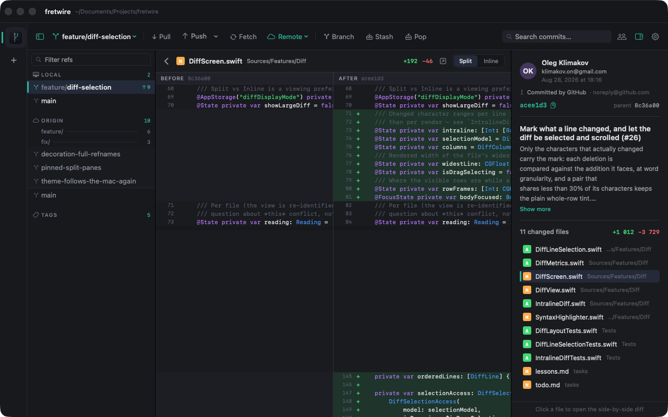Collapse the LOCAL section
Image resolution: width=668 pixels, height=417 pixels.
[91, 75]
